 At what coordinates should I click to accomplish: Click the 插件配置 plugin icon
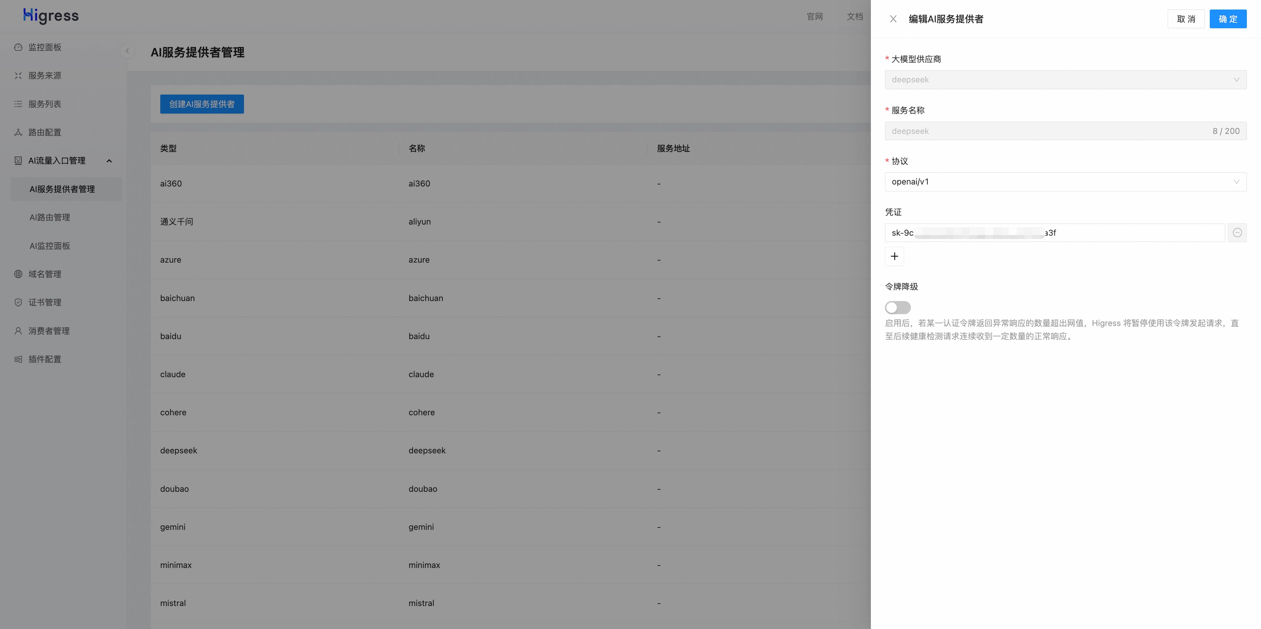pyautogui.click(x=18, y=359)
